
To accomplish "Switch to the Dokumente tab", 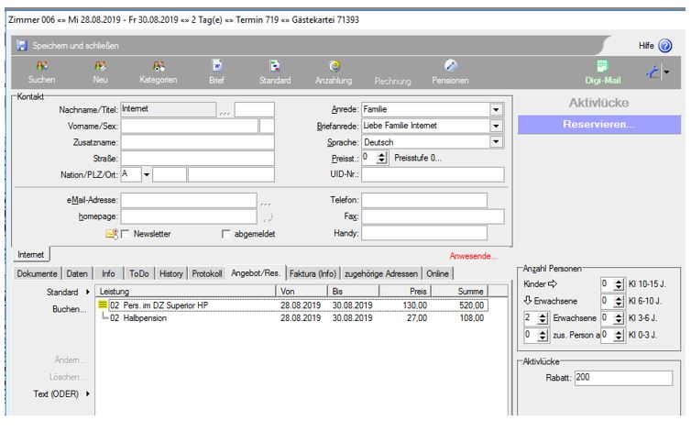I will [37, 273].
